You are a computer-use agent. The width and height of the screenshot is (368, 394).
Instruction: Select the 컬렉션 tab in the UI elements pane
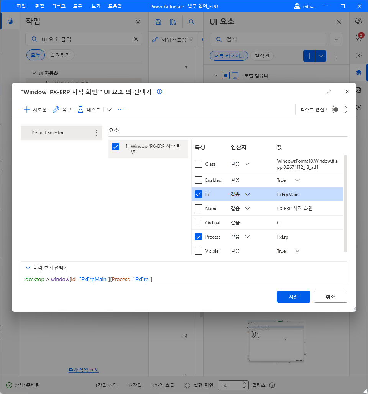point(262,56)
